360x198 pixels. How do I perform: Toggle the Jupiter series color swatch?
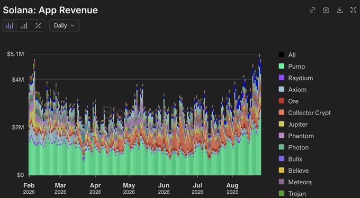(x=282, y=124)
